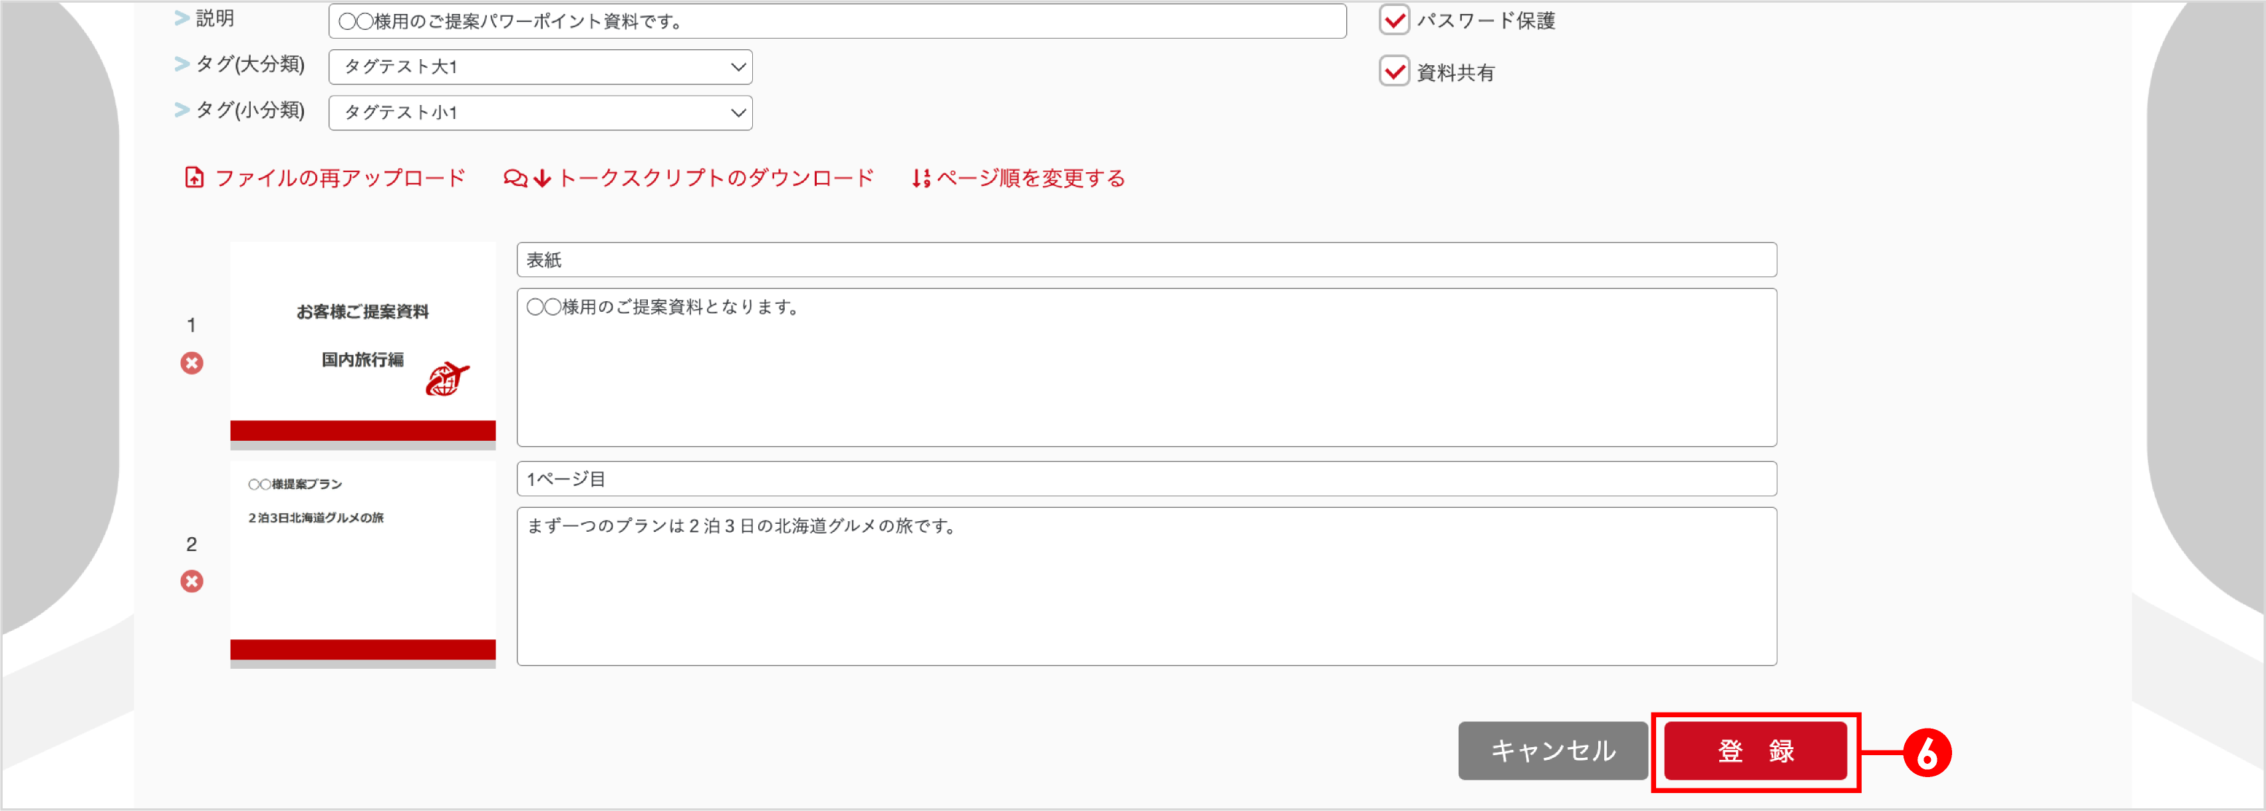Delete page 2 using the red X icon
Screen dimensions: 2266x811
point(192,582)
